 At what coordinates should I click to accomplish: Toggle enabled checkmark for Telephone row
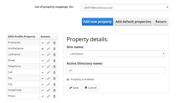[43, 67]
